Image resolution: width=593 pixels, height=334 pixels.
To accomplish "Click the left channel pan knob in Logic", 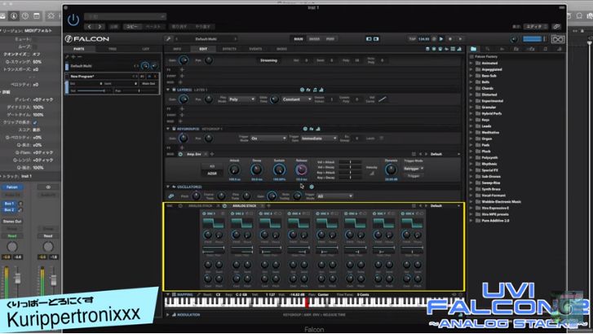I will [12, 247].
